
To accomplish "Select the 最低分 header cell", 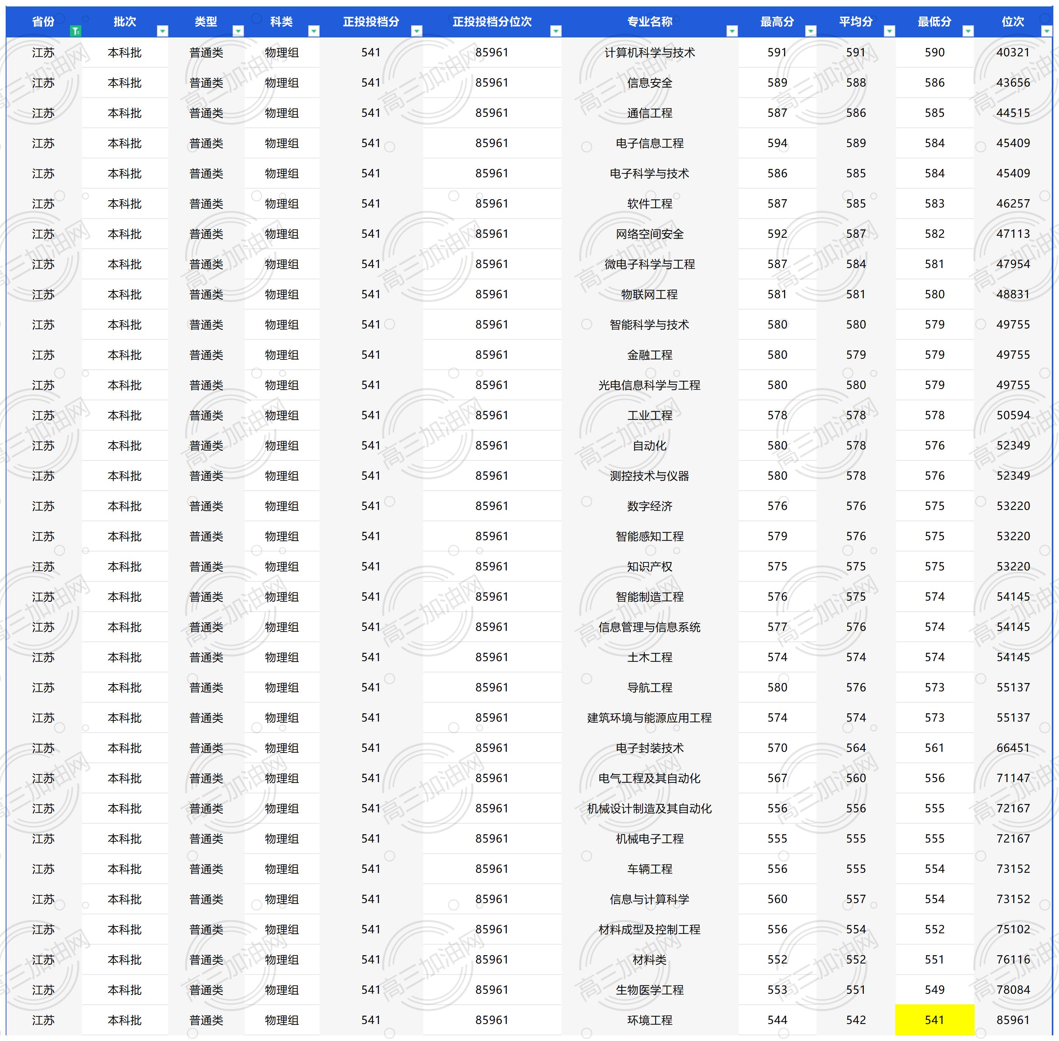I will 935,22.
